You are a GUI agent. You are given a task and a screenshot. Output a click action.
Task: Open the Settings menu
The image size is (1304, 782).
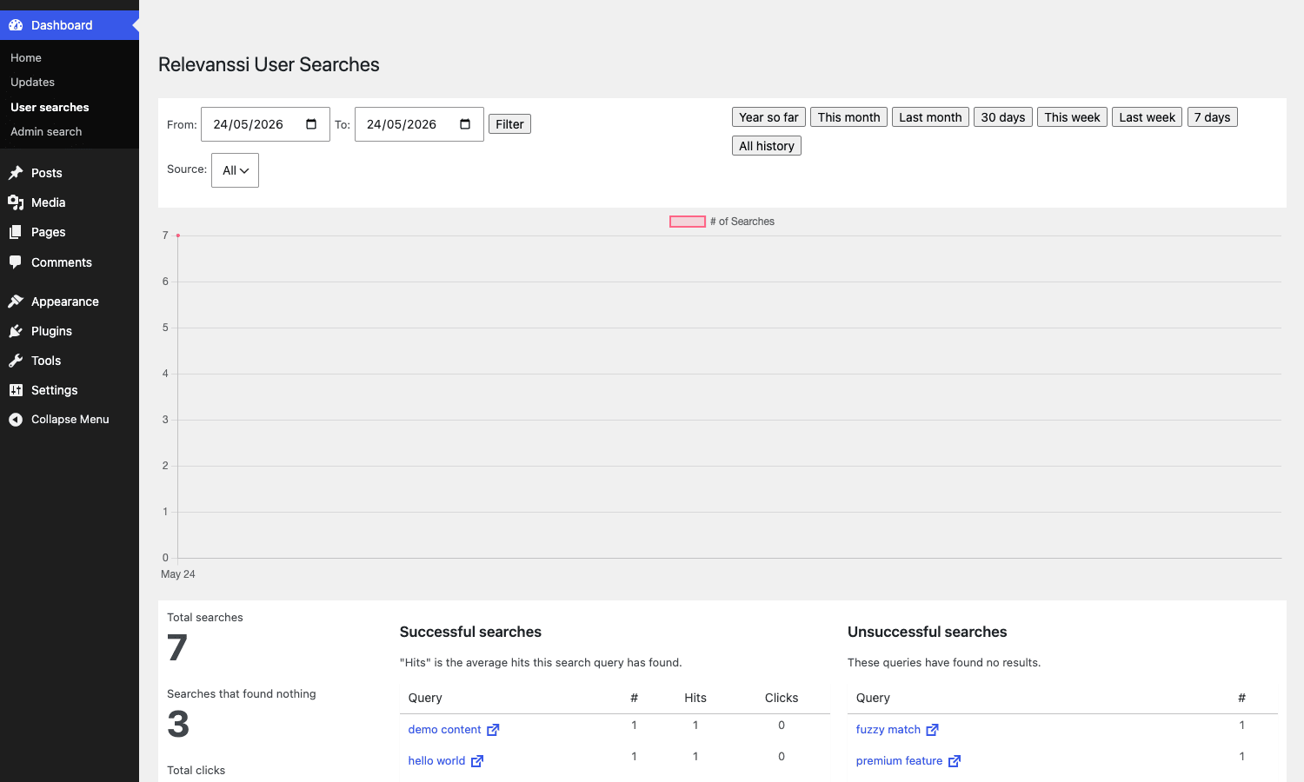click(x=70, y=390)
